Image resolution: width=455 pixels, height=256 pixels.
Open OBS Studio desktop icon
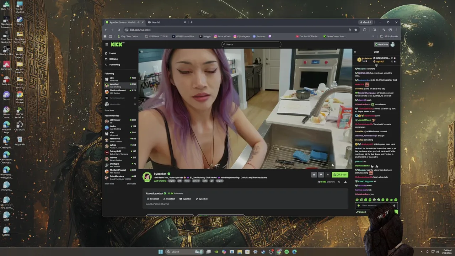pyautogui.click(x=20, y=126)
